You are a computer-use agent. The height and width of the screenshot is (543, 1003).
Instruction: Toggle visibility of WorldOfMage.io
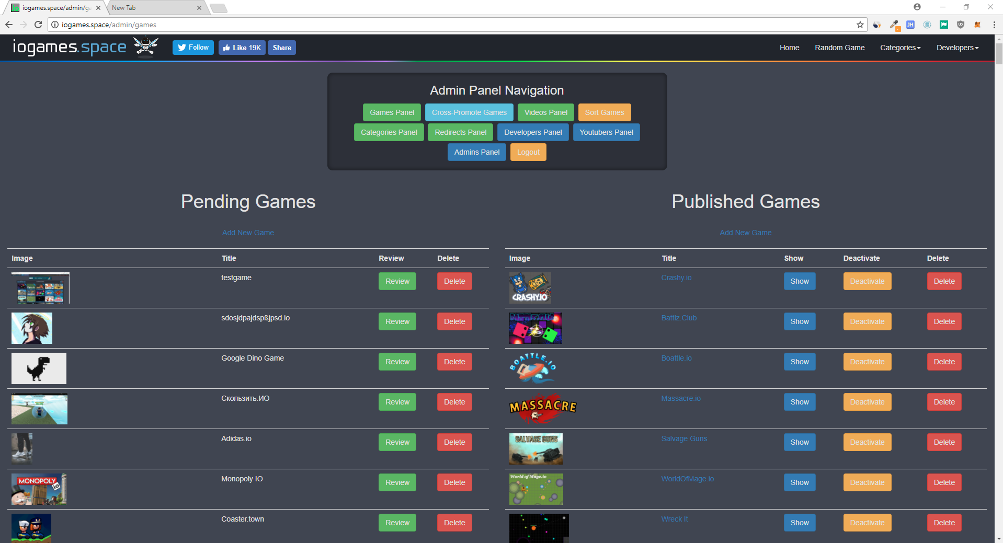(799, 482)
